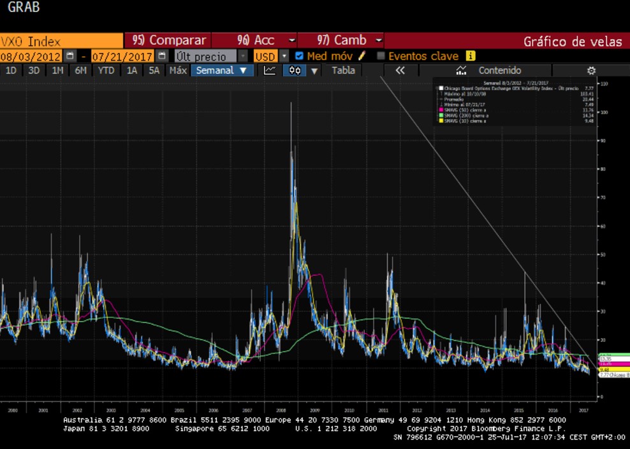Click the VXO Index ticker field

[x=61, y=41]
